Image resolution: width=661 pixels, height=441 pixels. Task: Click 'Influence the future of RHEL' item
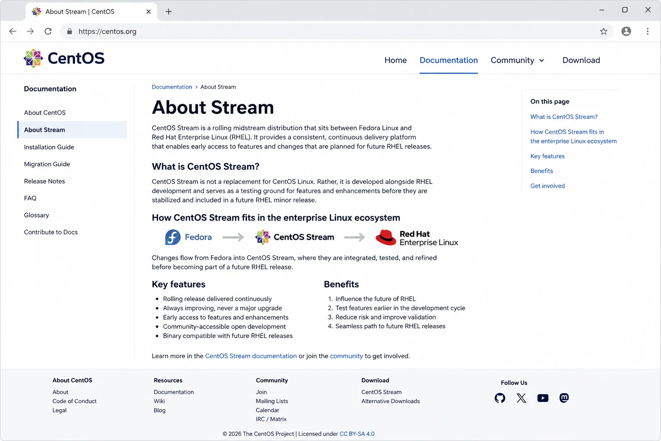(x=376, y=299)
